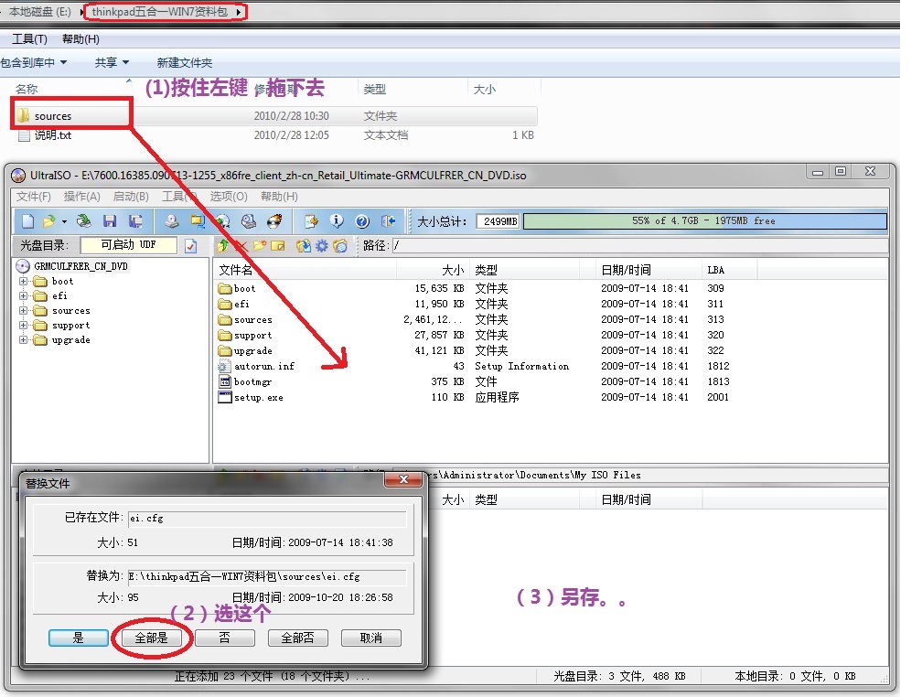Image resolution: width=922 pixels, height=697 pixels.
Task: Click the Rename icon above file list
Action: [277, 246]
